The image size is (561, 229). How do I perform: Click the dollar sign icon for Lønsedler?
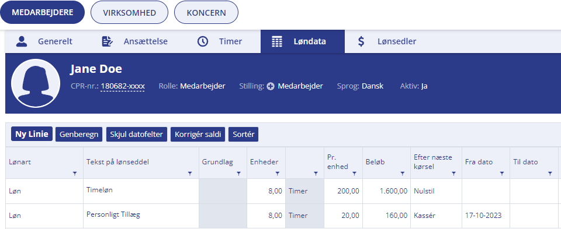point(361,41)
